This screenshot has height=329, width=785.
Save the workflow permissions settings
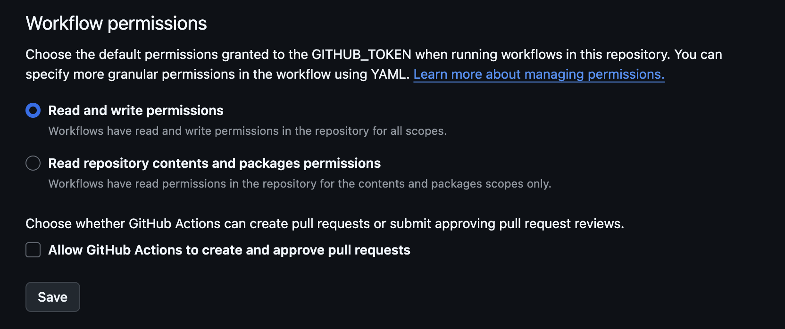point(52,297)
